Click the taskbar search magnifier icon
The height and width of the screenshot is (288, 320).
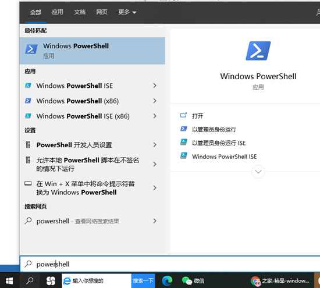[30, 281]
